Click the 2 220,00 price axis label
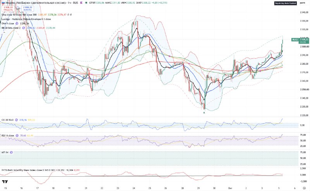Screen dimensions: 310x191 [304, 115]
